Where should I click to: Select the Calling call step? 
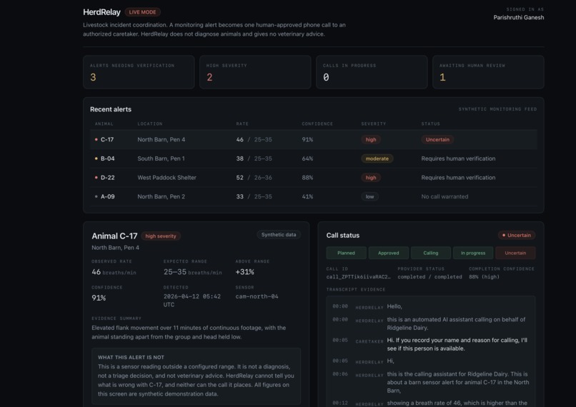(430, 253)
